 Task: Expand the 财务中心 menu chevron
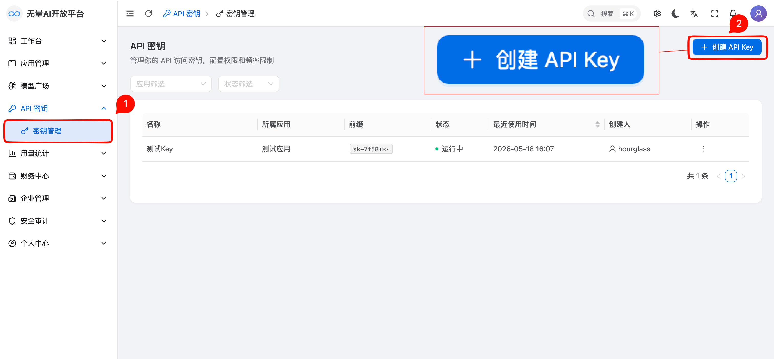click(104, 176)
